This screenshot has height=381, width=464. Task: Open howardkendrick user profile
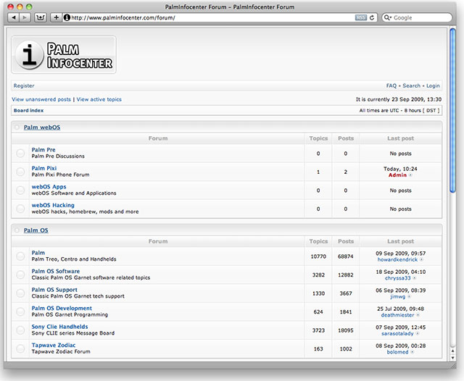(x=397, y=259)
